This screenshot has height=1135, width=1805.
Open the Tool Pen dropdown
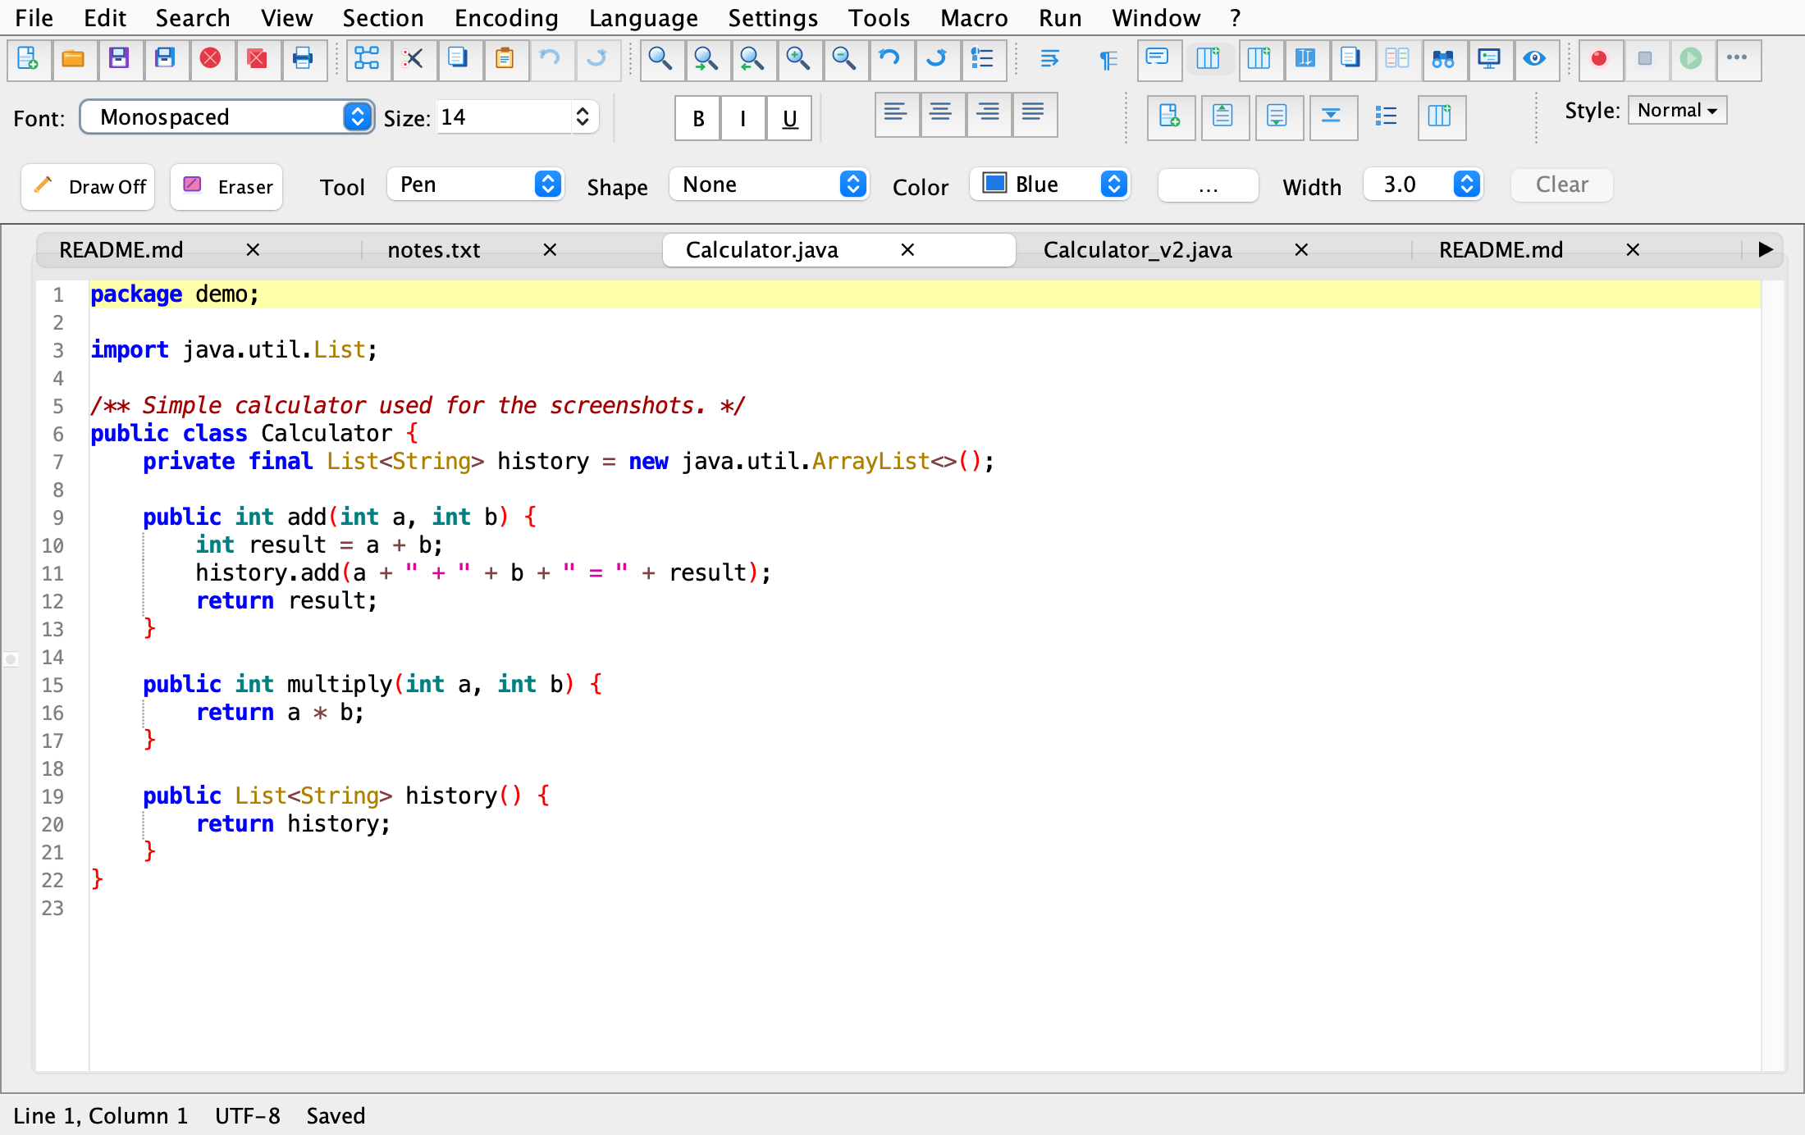[x=477, y=185]
